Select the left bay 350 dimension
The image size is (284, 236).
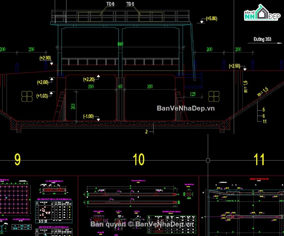click(x=91, y=86)
